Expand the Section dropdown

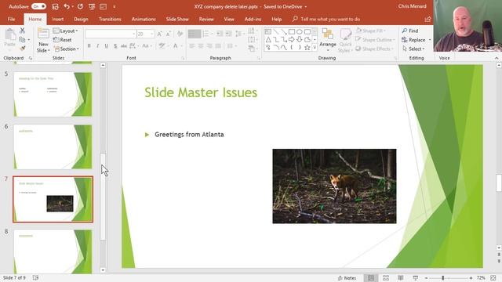(x=66, y=49)
